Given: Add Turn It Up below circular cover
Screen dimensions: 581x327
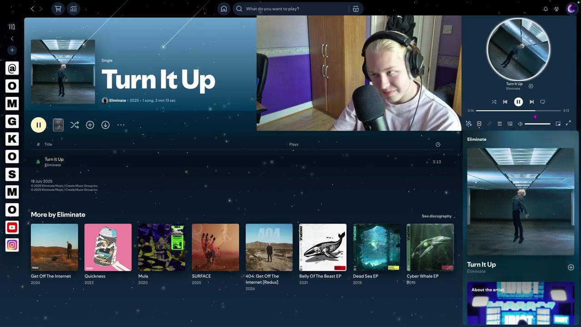Looking at the screenshot, I should [x=531, y=86].
